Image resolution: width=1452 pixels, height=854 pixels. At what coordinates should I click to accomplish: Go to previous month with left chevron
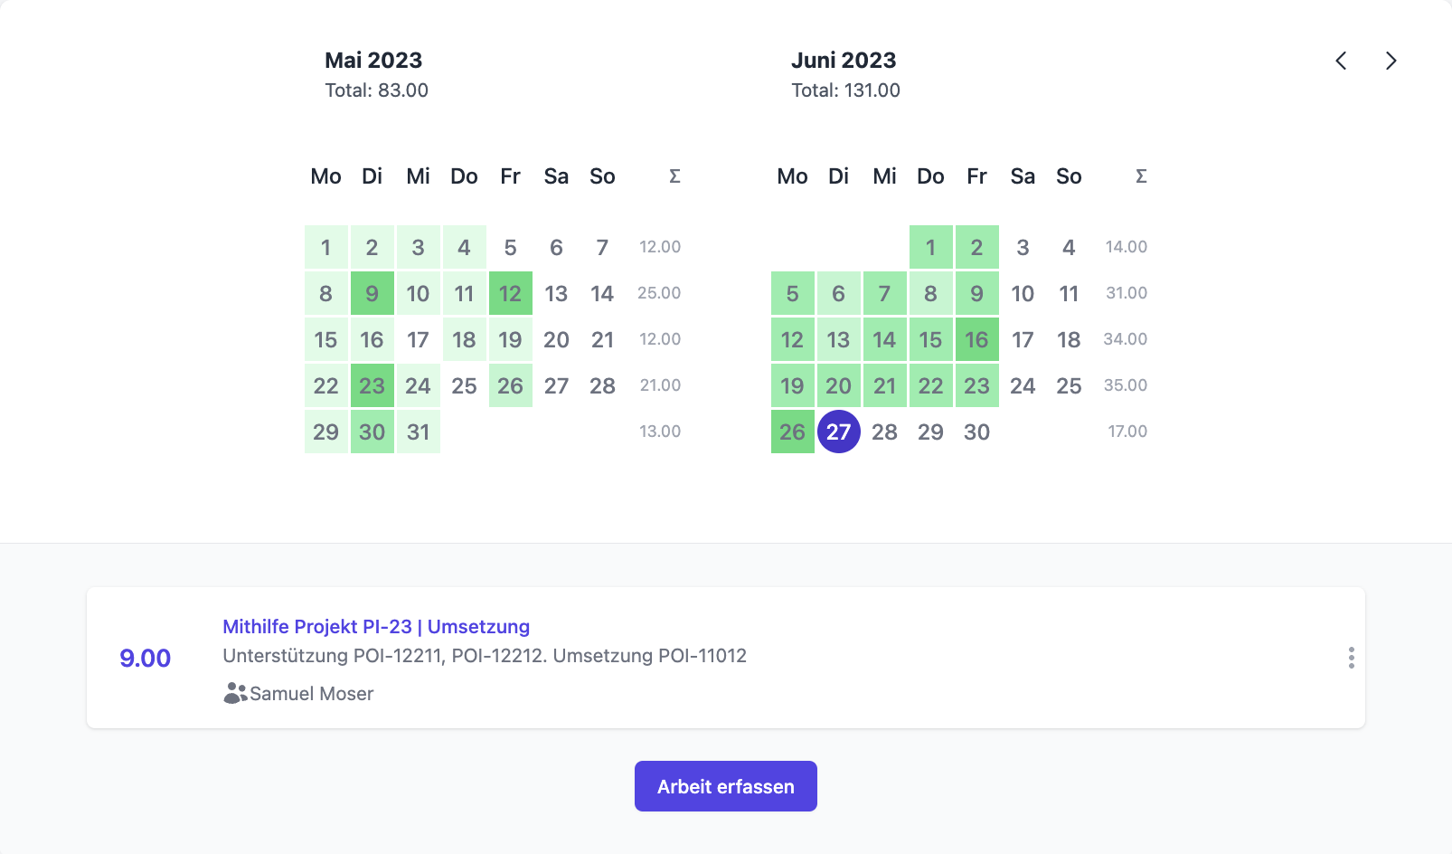coord(1341,61)
